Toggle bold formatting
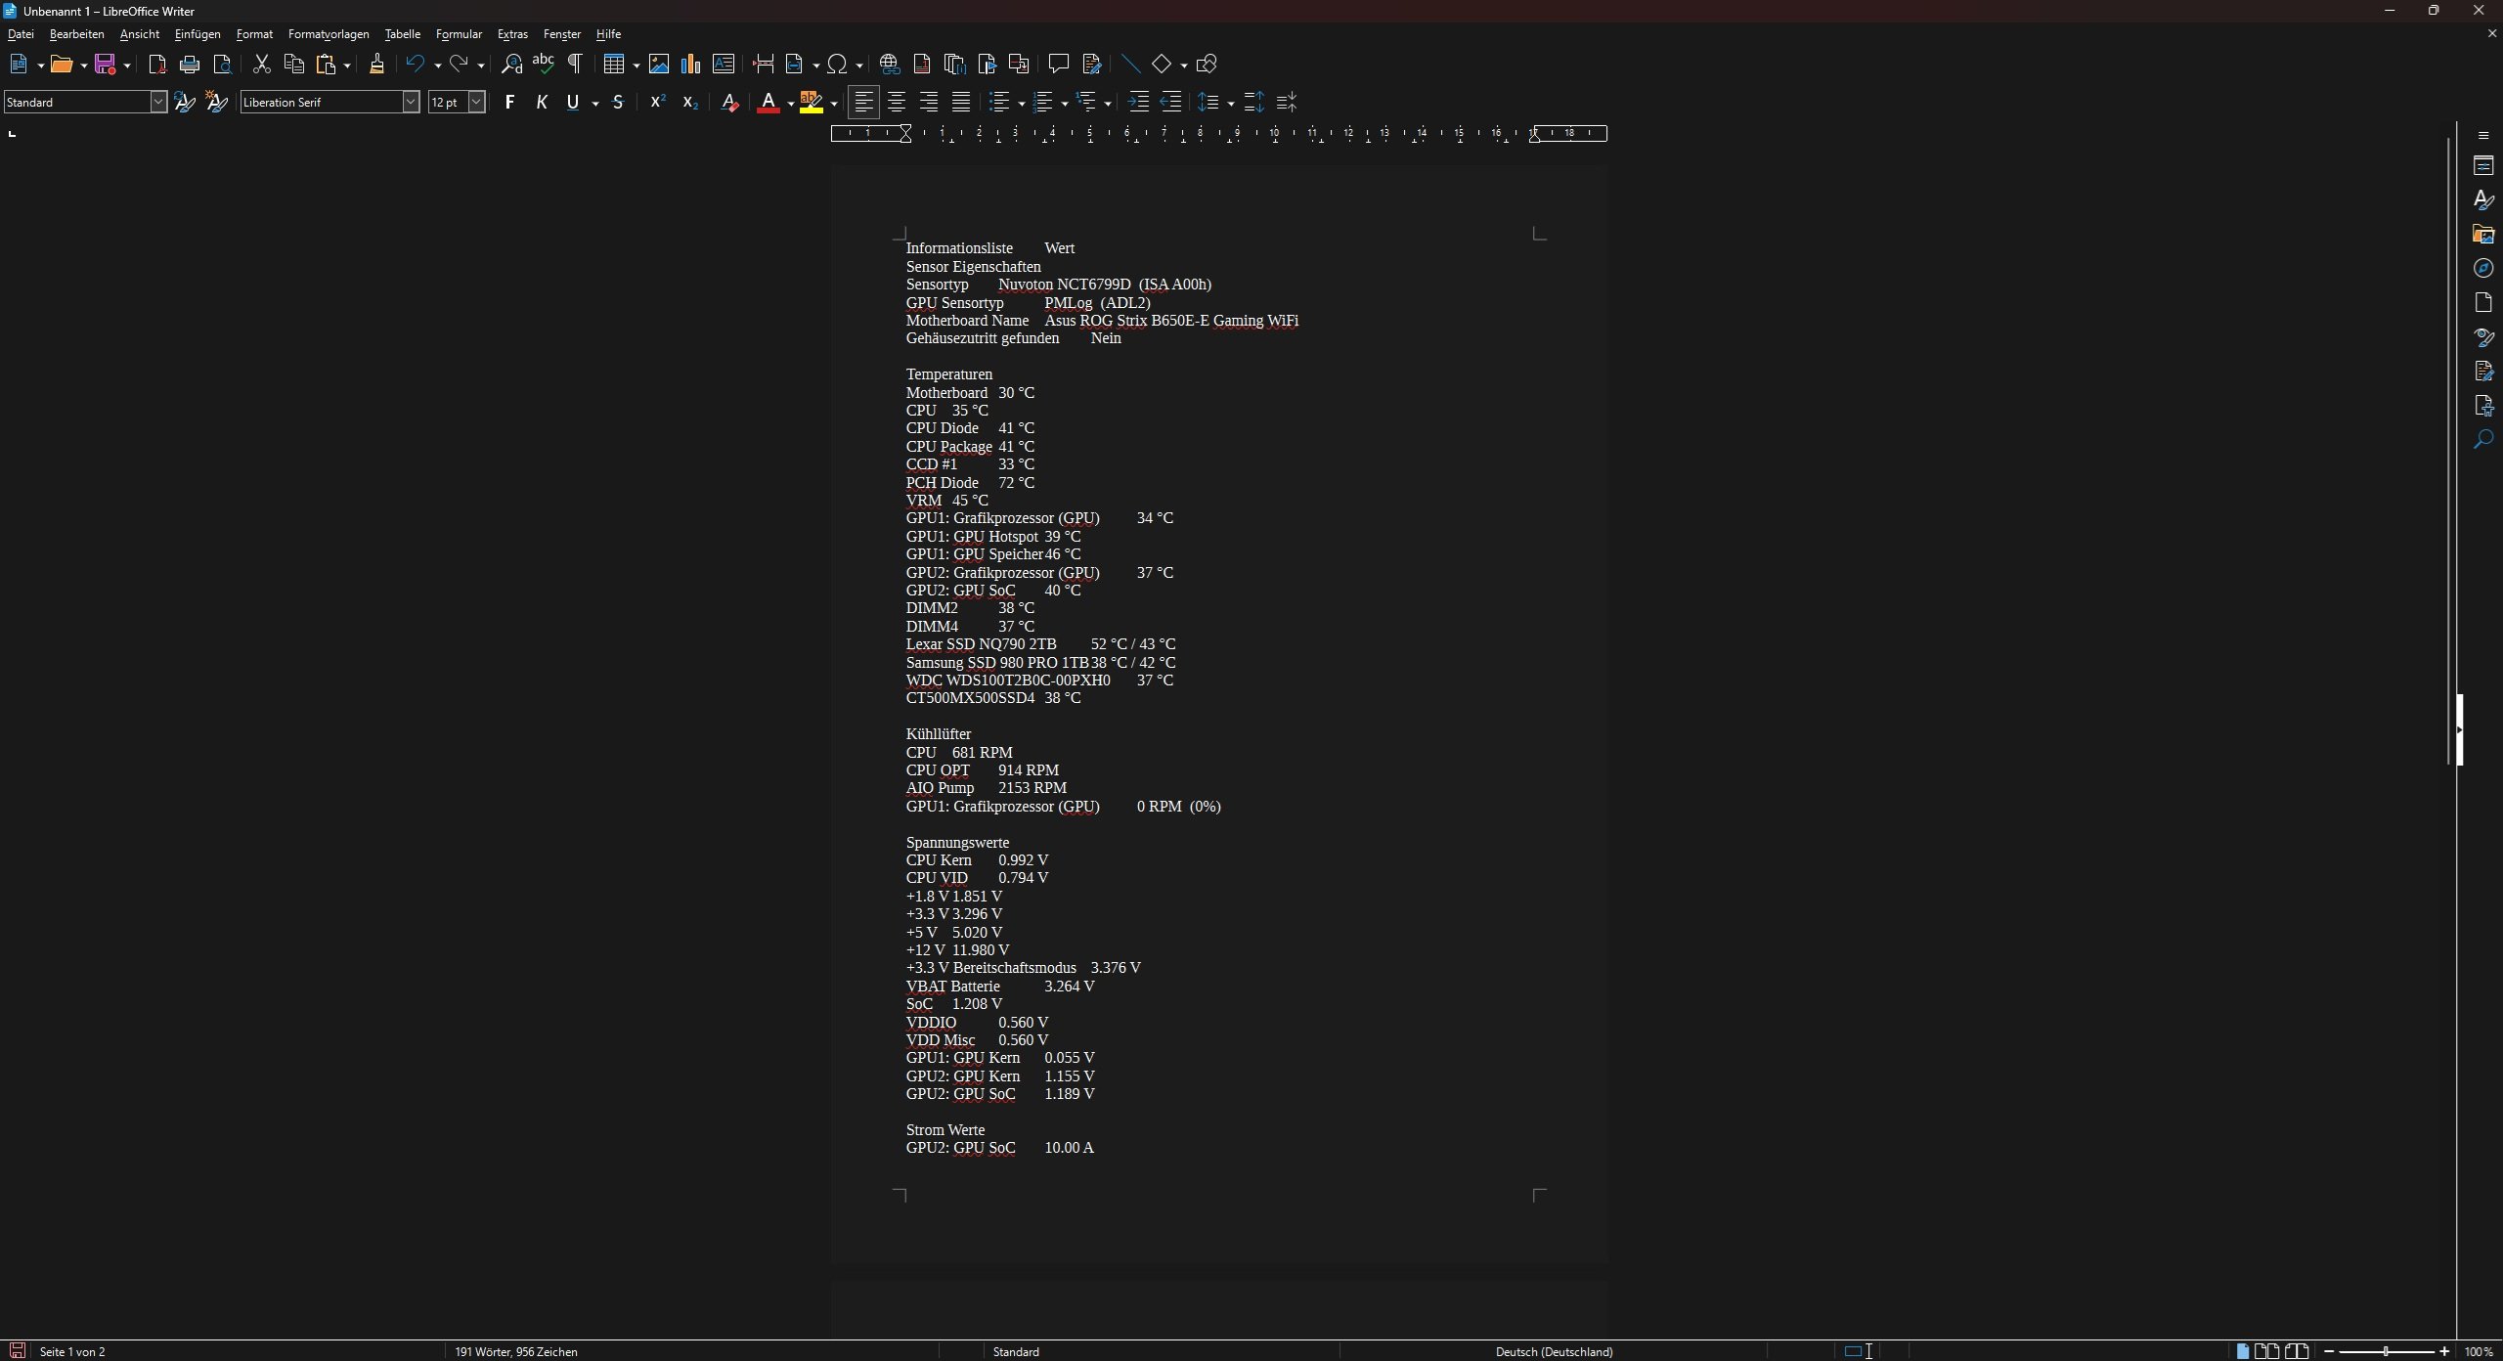Viewport: 2503px width, 1361px height. point(509,103)
